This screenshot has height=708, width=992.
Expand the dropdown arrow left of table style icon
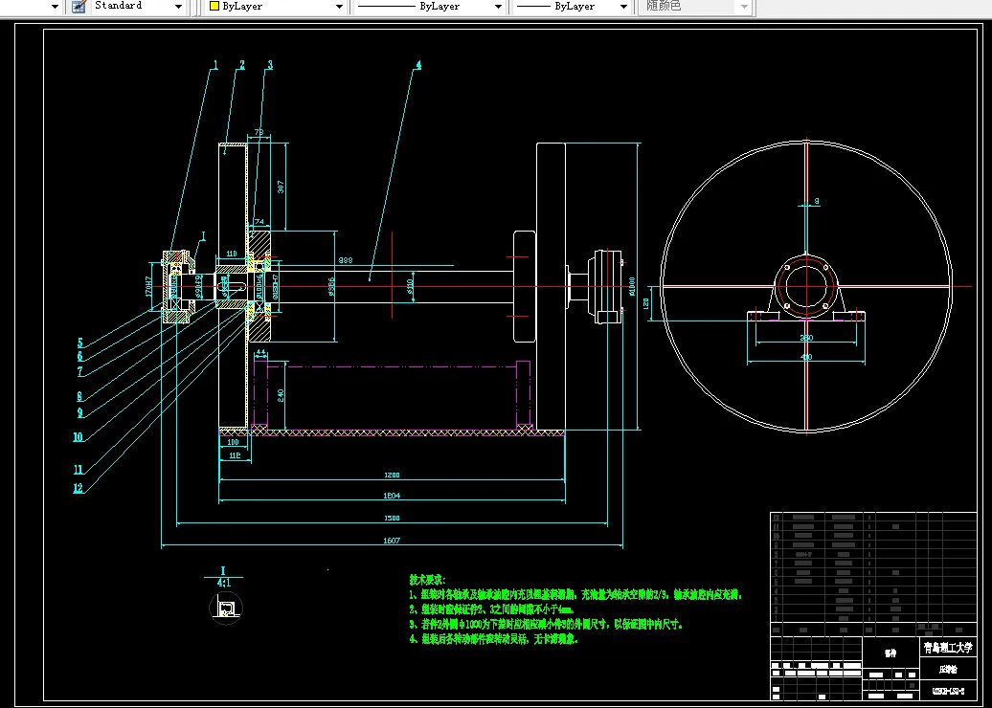point(55,7)
